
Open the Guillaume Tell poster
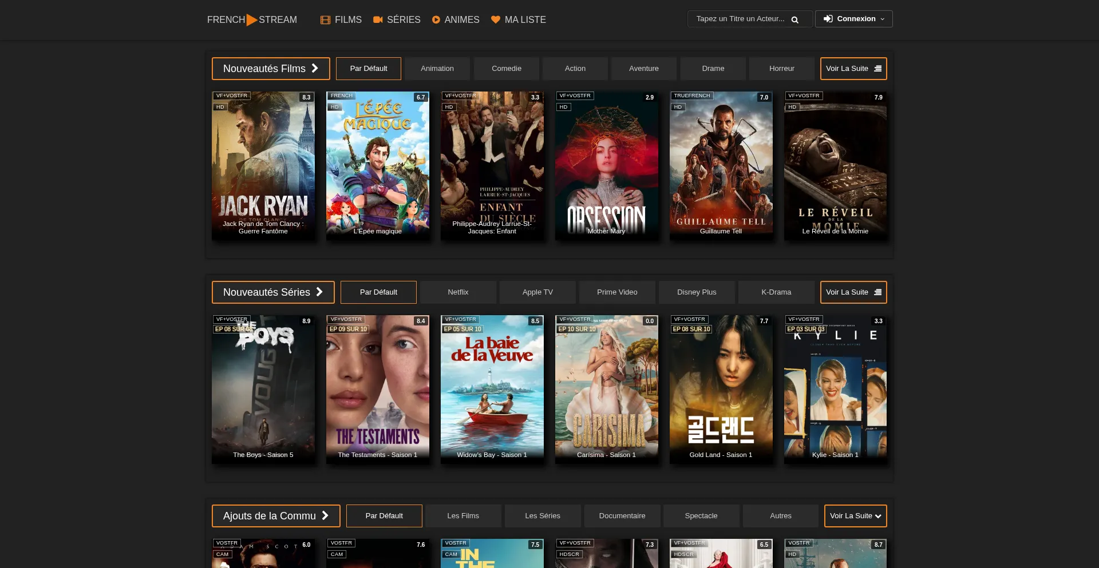click(x=721, y=166)
